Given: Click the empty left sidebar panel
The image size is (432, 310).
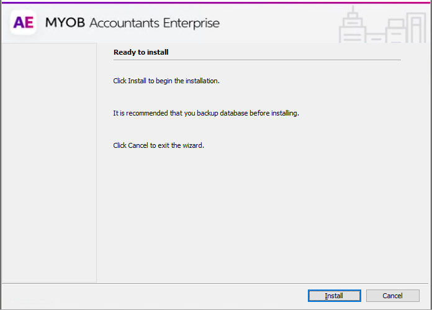Looking at the screenshot, I should point(49,162).
